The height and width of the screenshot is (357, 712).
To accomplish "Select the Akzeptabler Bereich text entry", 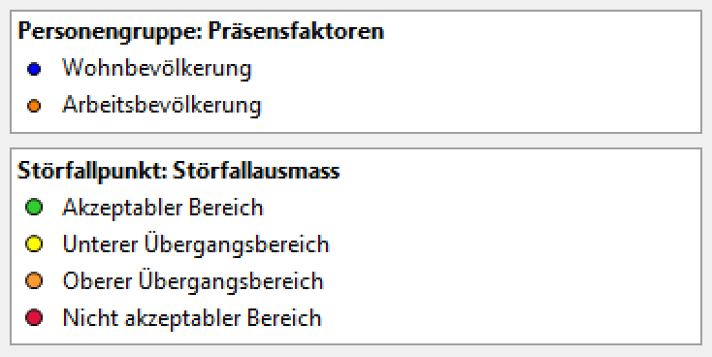I will 163,208.
